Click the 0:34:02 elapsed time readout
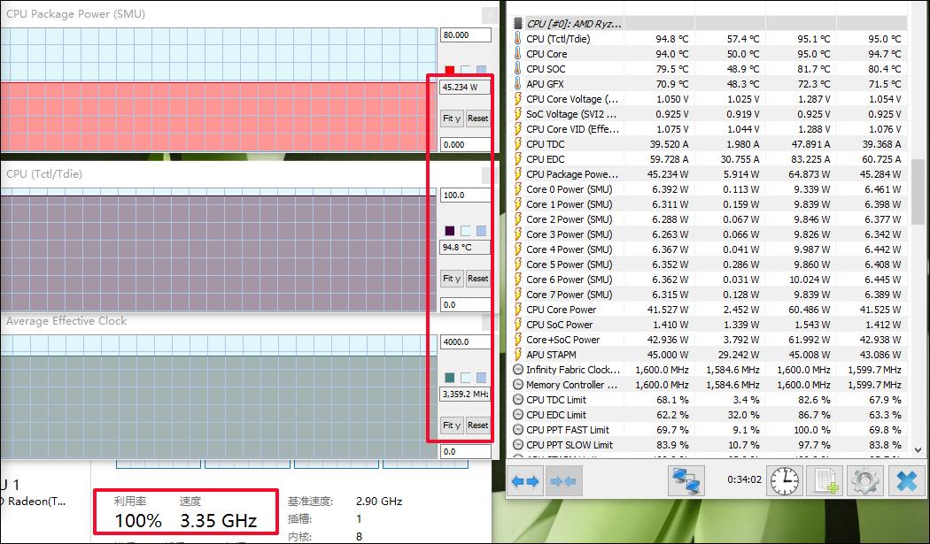Image resolution: width=930 pixels, height=544 pixels. 744,479
